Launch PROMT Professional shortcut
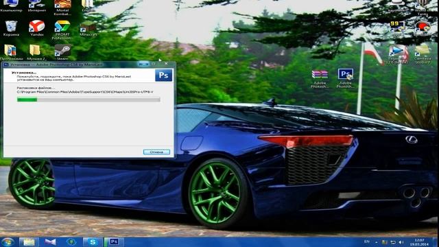This screenshot has width=439, height=247. 62,30
